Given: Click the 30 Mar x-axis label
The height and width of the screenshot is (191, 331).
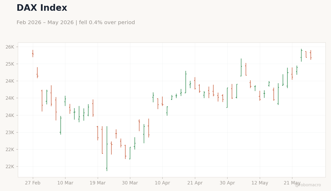Looking at the screenshot, I should point(130,183).
